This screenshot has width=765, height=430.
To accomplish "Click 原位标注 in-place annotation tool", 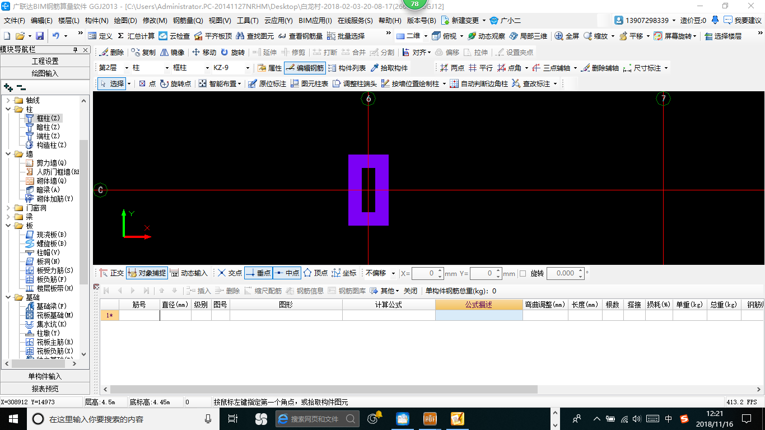I will pyautogui.click(x=267, y=83).
